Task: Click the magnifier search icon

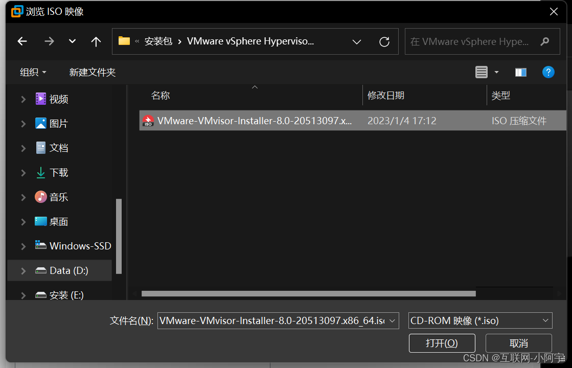Action: 545,41
